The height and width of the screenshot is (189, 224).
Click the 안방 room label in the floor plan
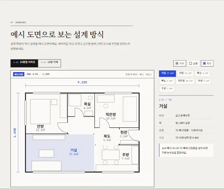(40, 126)
